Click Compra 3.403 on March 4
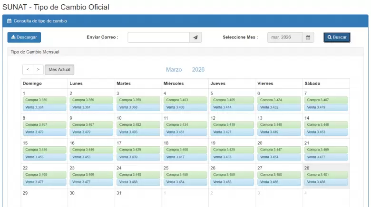 (x=185, y=100)
